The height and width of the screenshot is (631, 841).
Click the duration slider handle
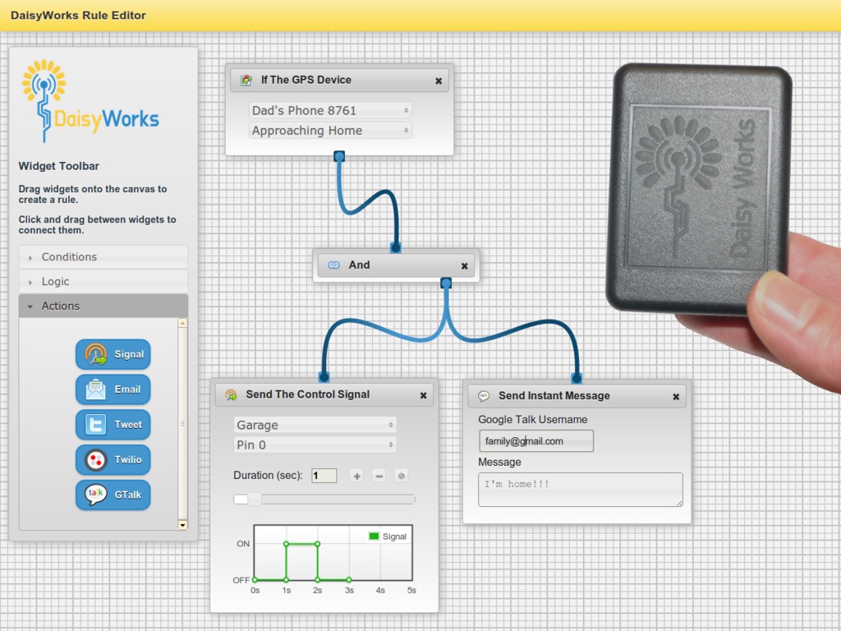[255, 499]
